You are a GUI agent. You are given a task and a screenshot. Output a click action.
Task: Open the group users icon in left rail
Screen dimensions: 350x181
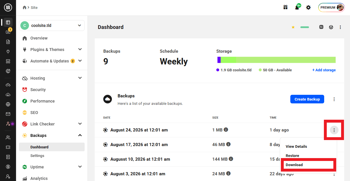point(8,137)
